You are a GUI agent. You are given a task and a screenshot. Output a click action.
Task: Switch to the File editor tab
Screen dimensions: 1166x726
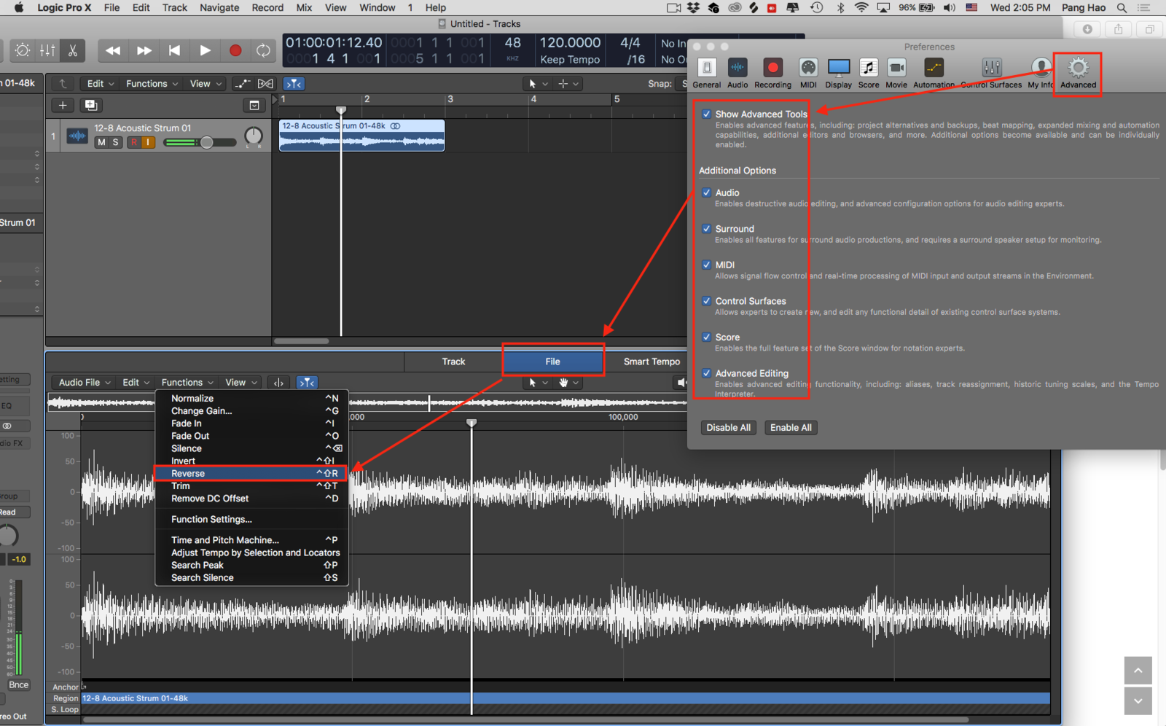click(552, 362)
